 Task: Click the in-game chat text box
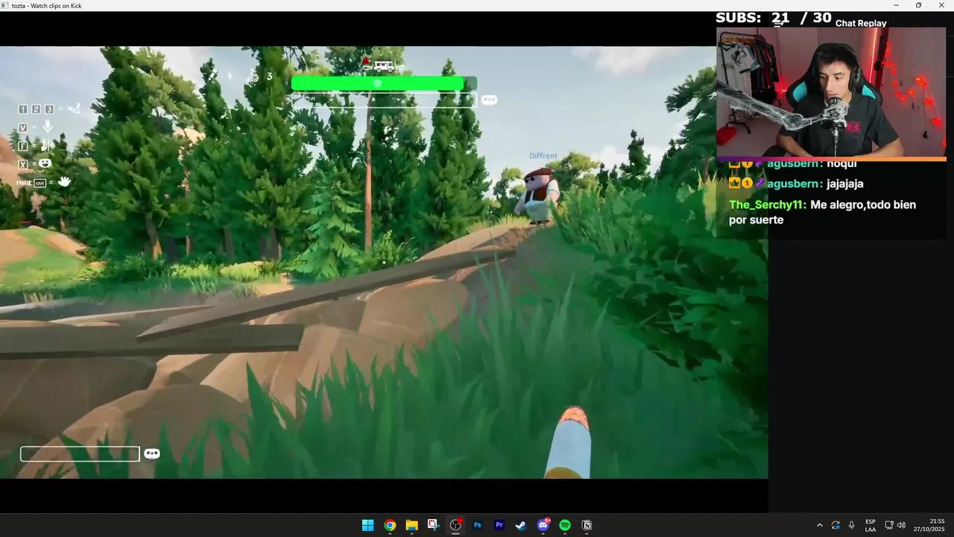[x=80, y=453]
